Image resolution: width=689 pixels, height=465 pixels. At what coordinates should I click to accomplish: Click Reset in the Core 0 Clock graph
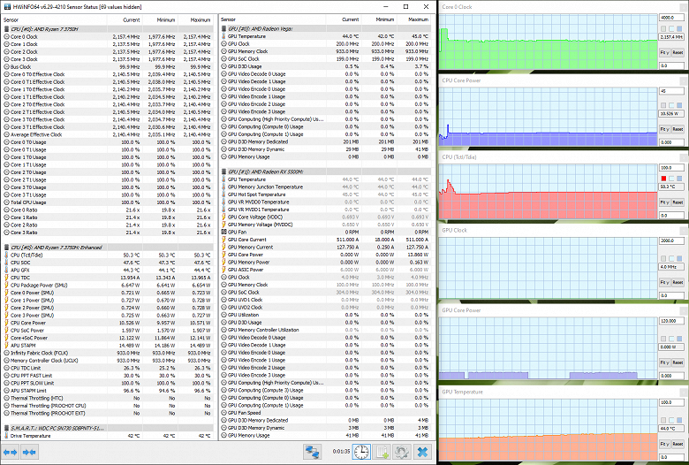click(x=678, y=52)
